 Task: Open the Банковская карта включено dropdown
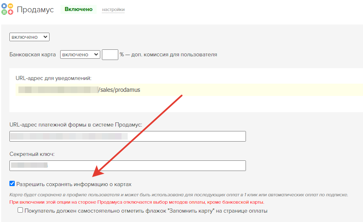(x=80, y=54)
